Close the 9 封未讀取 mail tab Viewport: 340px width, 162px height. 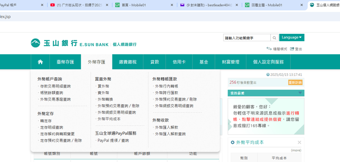(x=237, y=5)
